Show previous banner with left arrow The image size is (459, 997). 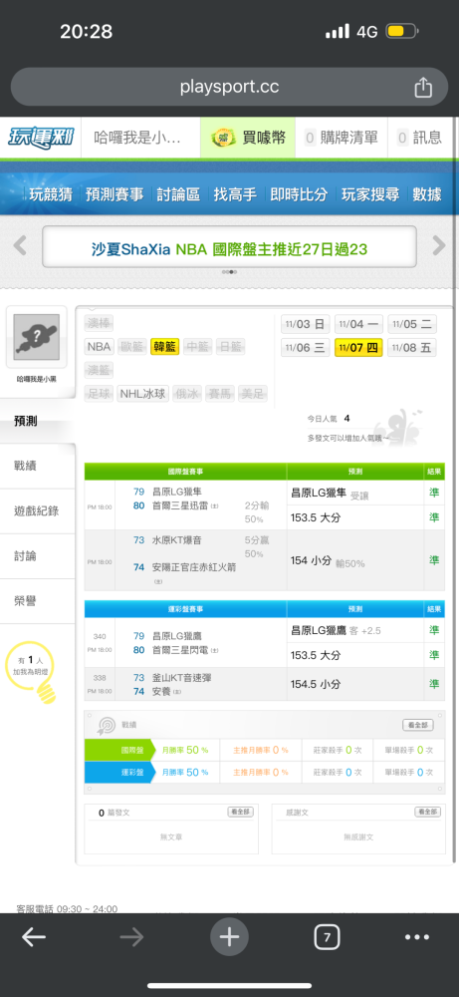(x=20, y=245)
